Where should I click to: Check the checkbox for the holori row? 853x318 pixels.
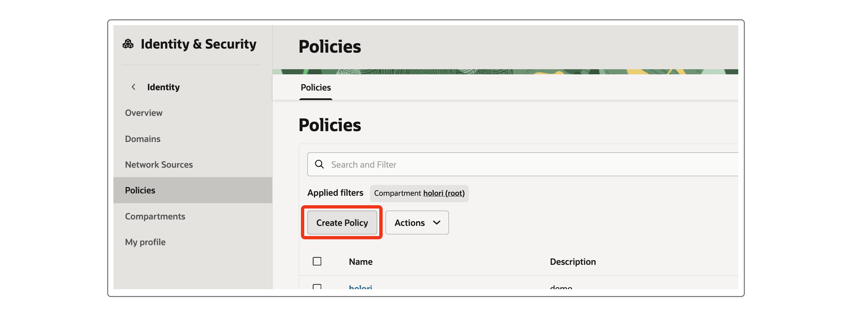[x=317, y=287]
